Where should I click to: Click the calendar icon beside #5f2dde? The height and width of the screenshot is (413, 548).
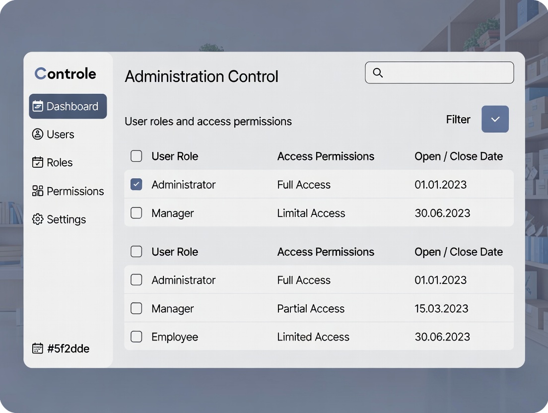pyautogui.click(x=38, y=348)
